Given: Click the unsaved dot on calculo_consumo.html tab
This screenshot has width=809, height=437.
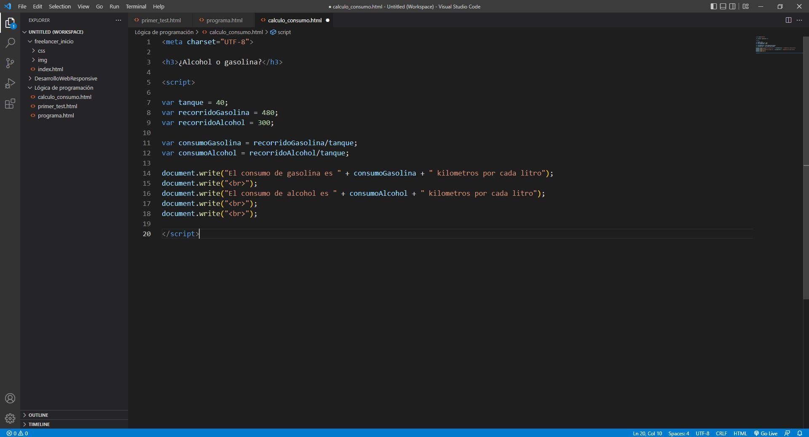Looking at the screenshot, I should 327,20.
